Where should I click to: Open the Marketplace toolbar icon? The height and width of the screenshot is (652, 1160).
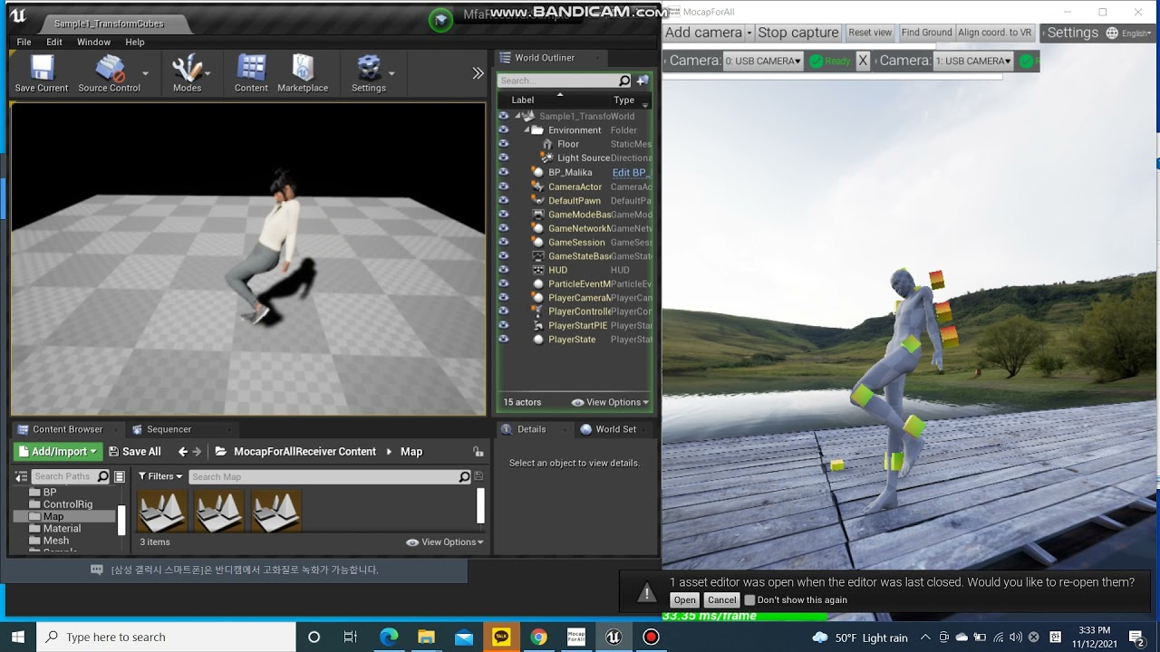(303, 74)
